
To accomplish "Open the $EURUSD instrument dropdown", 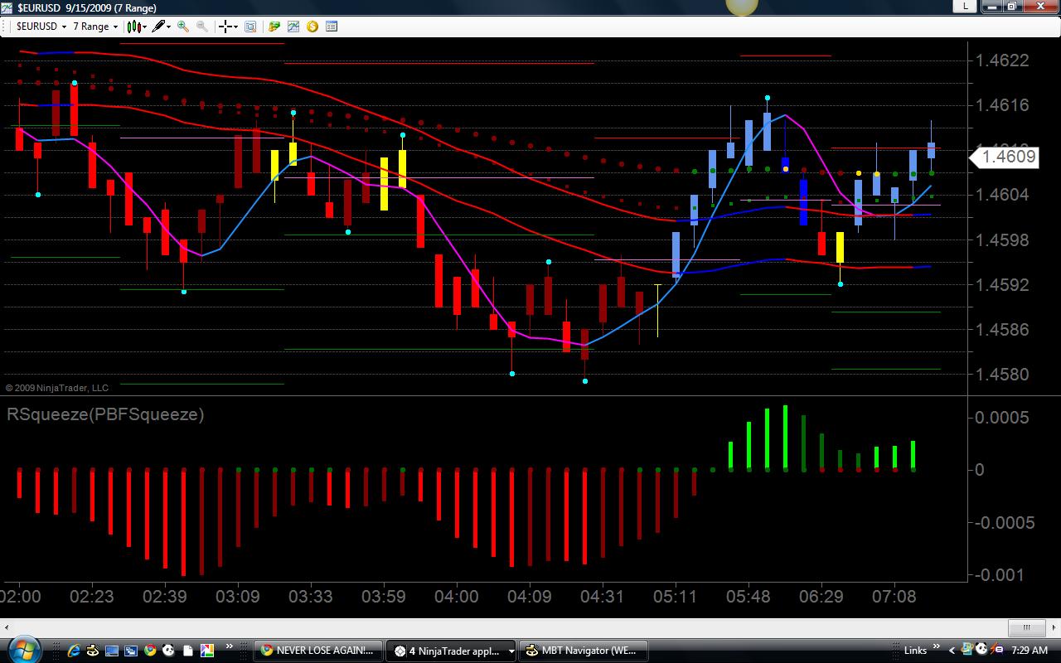I will click(x=41, y=27).
